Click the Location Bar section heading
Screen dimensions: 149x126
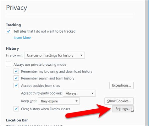(17, 120)
